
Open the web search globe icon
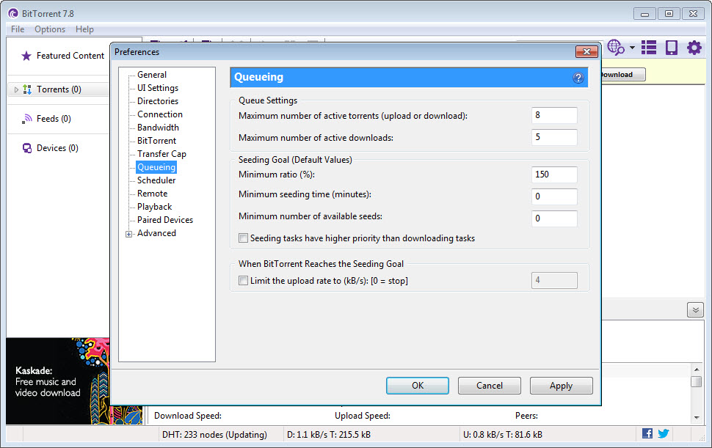click(x=616, y=47)
